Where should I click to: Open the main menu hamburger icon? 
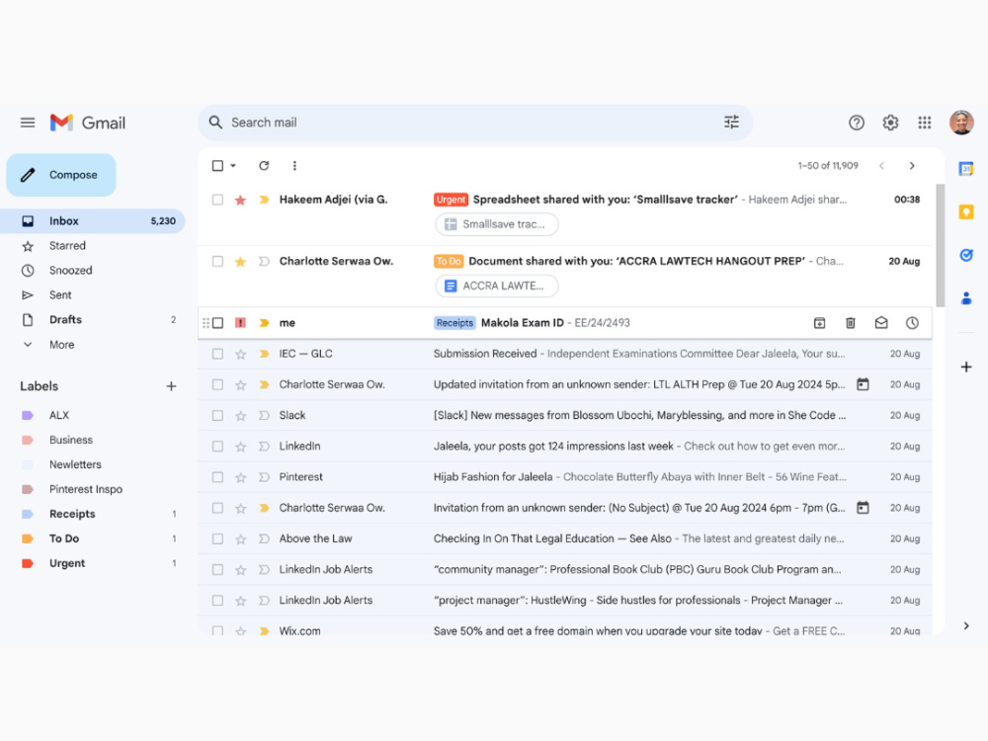[x=28, y=123]
